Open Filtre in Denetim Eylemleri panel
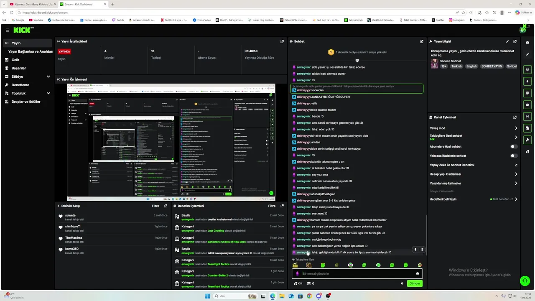Image resolution: width=535 pixels, height=301 pixels. click(x=272, y=206)
